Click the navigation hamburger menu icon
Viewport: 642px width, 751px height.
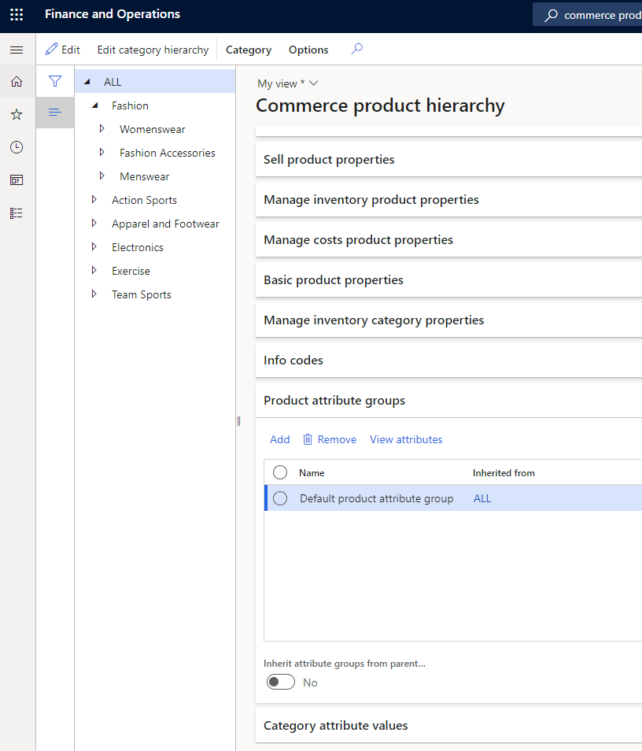point(17,49)
